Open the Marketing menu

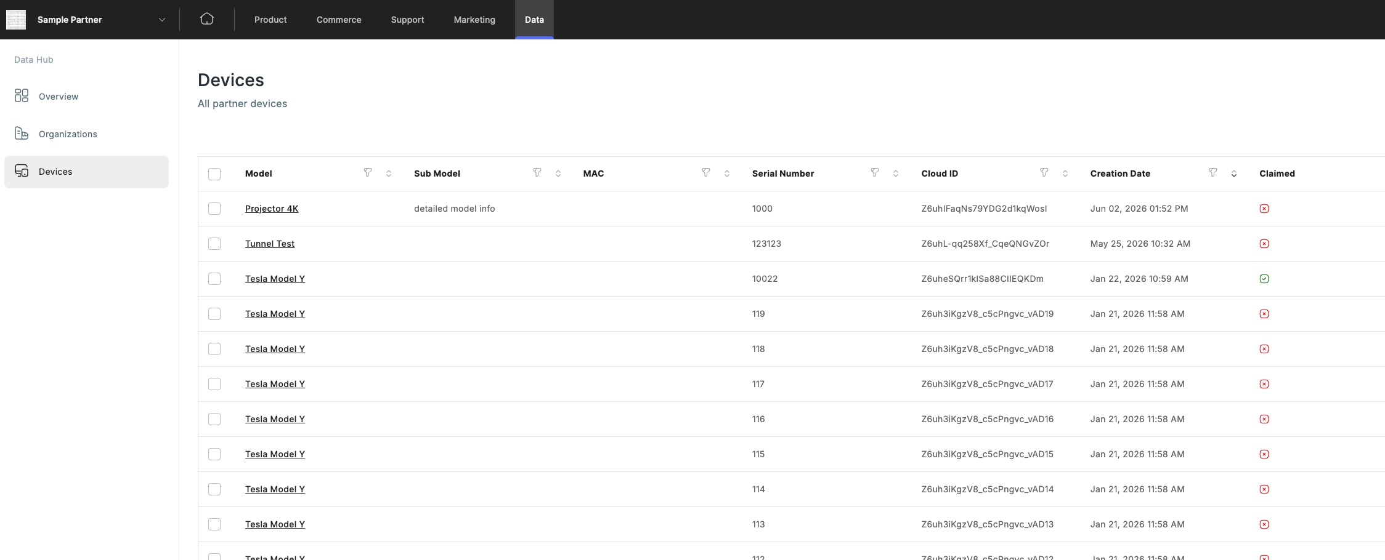tap(474, 20)
